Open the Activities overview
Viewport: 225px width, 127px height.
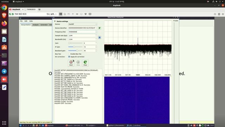tap(5, 1)
